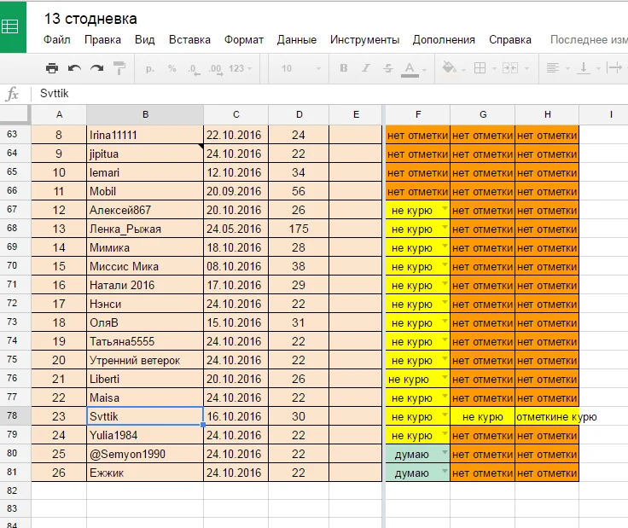The image size is (628, 528).
Task: Click the "13 стодневка" document title
Action: (x=90, y=18)
